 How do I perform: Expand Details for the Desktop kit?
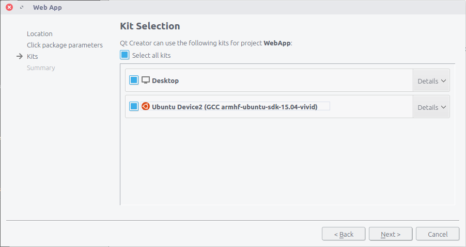click(431, 80)
